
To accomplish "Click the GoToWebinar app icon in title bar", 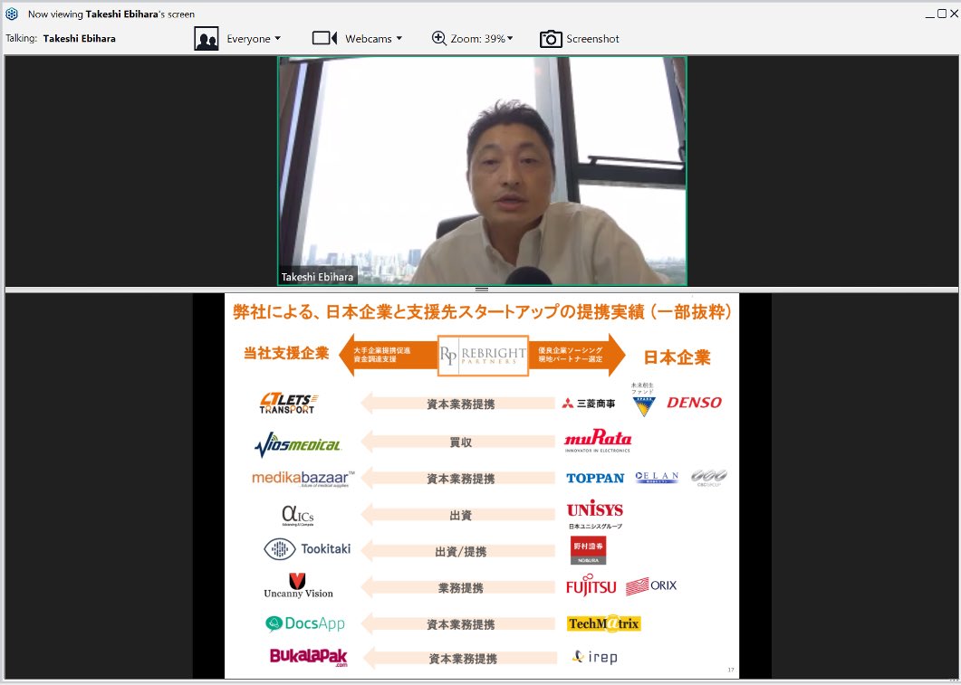I will pos(11,14).
